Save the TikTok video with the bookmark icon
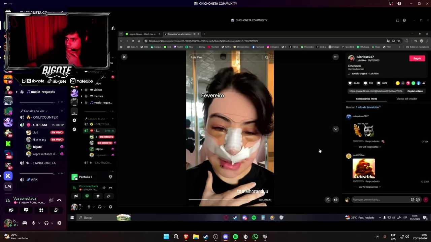431x242 pixels. click(x=378, y=83)
